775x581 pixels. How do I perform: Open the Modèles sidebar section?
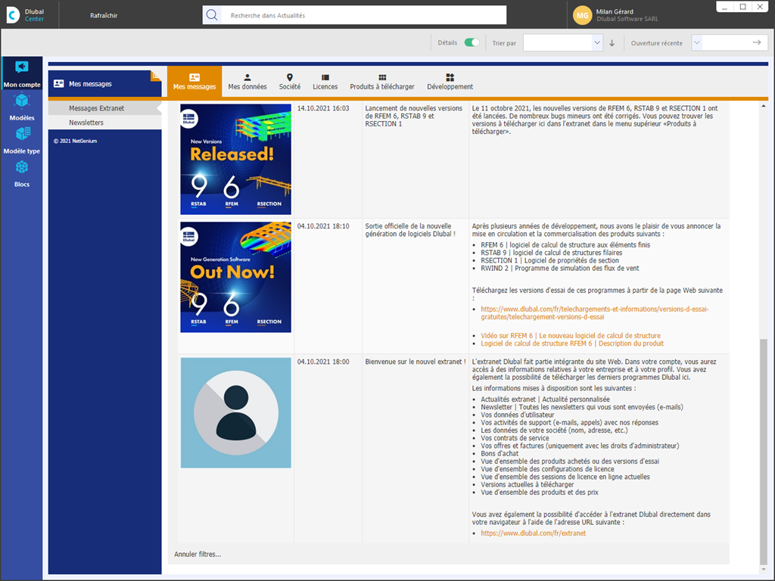[x=22, y=107]
